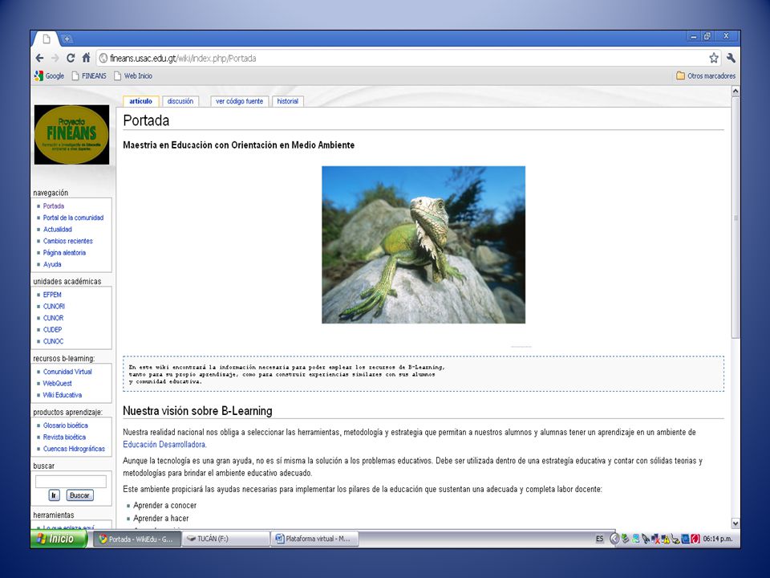The width and height of the screenshot is (770, 578).
Task: Open the FINEANS bookmark
Action: click(89, 75)
